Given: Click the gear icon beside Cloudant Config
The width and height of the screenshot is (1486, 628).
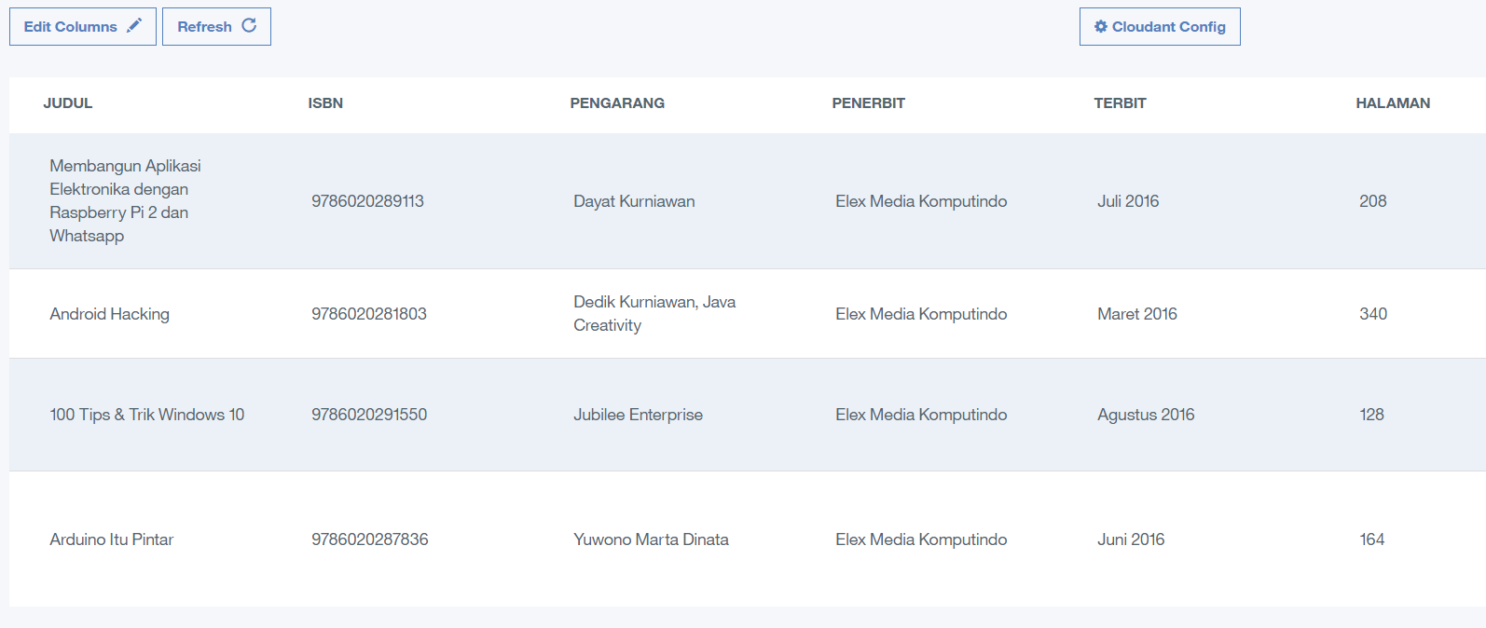Looking at the screenshot, I should (x=1101, y=26).
